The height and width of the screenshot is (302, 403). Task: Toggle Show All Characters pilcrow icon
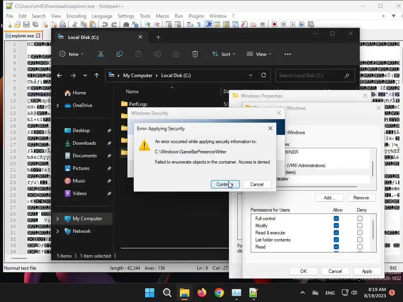point(199,24)
